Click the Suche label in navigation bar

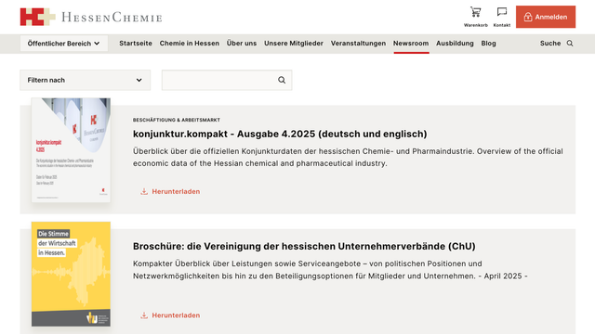coord(550,44)
